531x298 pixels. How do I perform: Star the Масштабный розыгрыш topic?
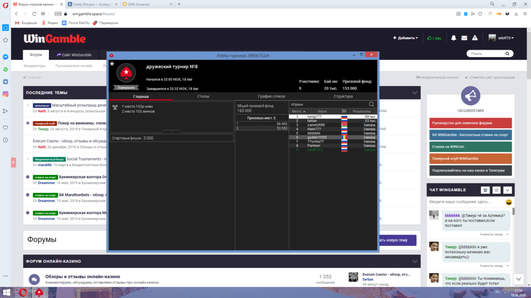click(28, 106)
